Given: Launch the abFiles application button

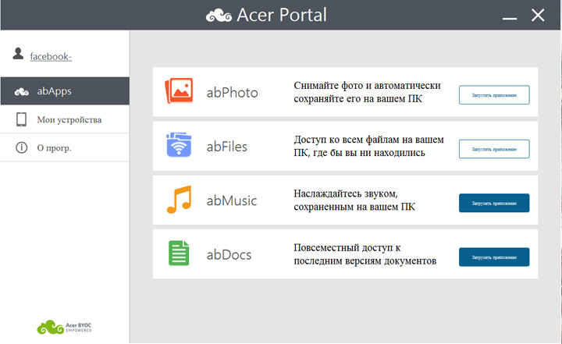Looking at the screenshot, I should pyautogui.click(x=494, y=149).
